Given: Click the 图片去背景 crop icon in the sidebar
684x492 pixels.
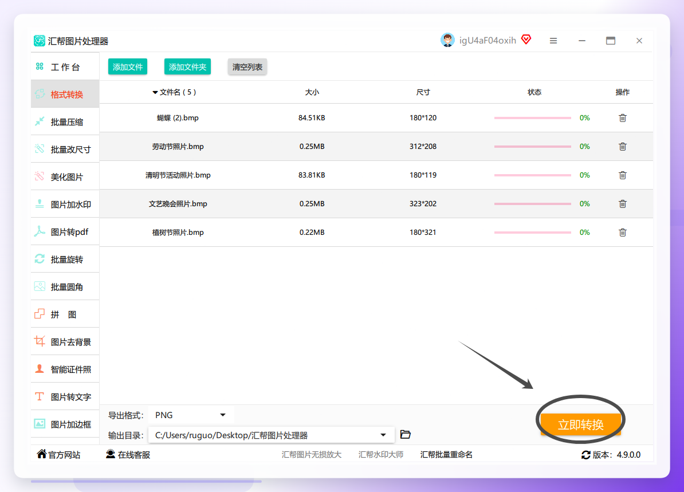Looking at the screenshot, I should tap(40, 341).
